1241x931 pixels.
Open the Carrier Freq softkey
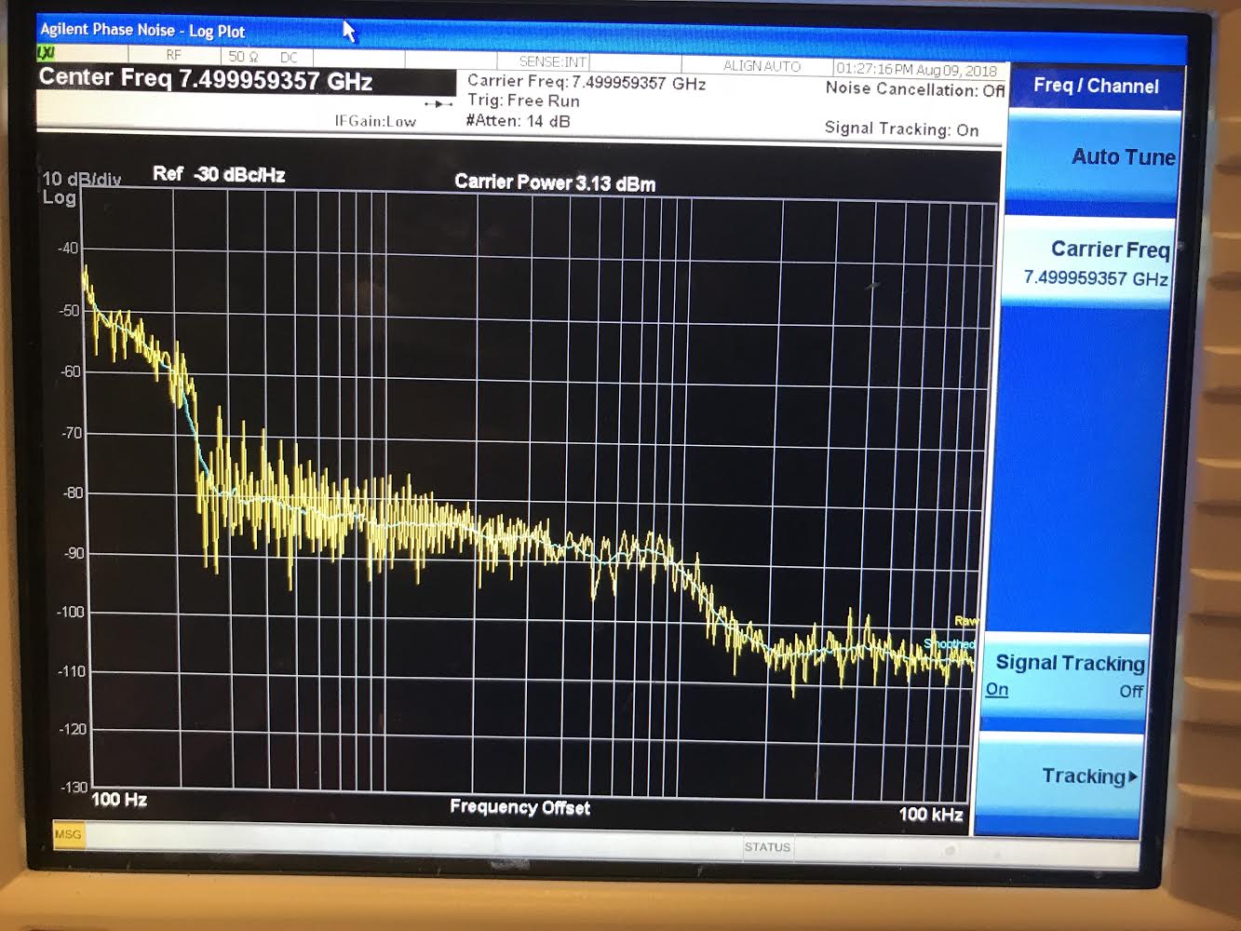[1088, 262]
